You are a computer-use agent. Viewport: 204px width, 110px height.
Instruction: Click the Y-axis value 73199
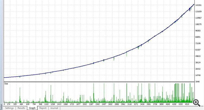click(198, 43)
